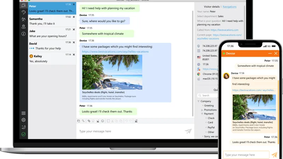Open settings gear in sidebar
This screenshot has width=283, height=159.
23,120
